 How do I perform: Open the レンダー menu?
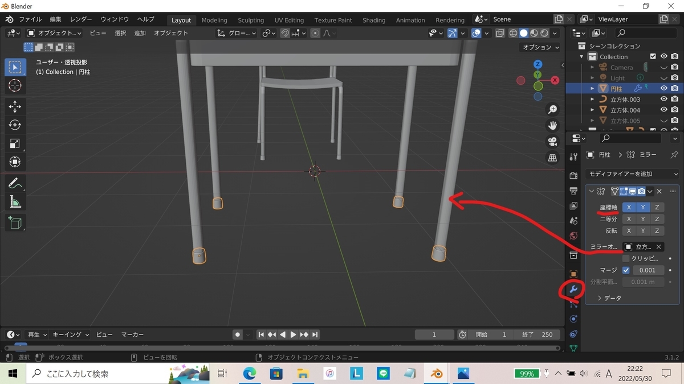81,19
